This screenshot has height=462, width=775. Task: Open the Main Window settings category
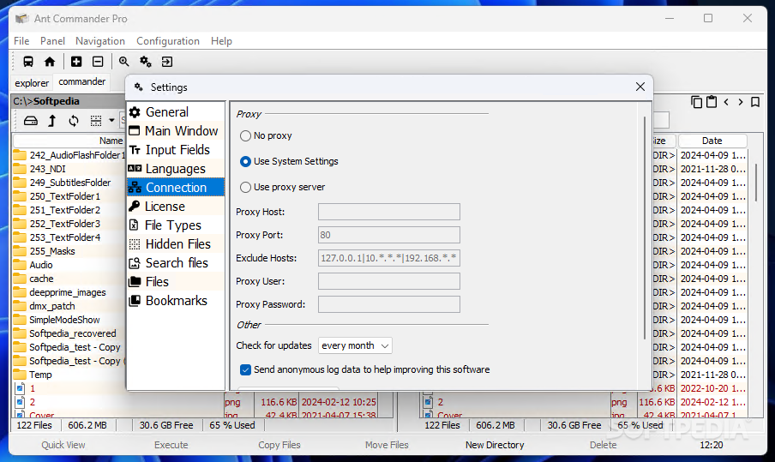(x=176, y=131)
